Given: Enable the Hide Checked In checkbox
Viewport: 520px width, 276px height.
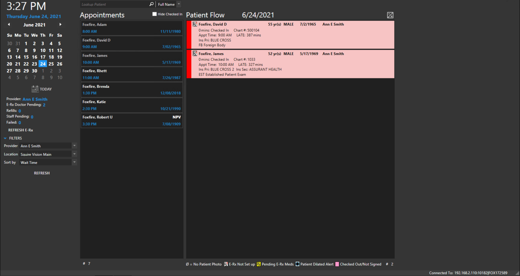Looking at the screenshot, I should (154, 14).
